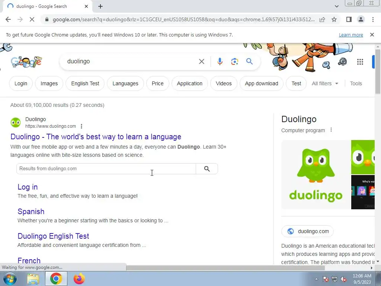
Task: Select the Videos filter chip
Action: [224, 83]
